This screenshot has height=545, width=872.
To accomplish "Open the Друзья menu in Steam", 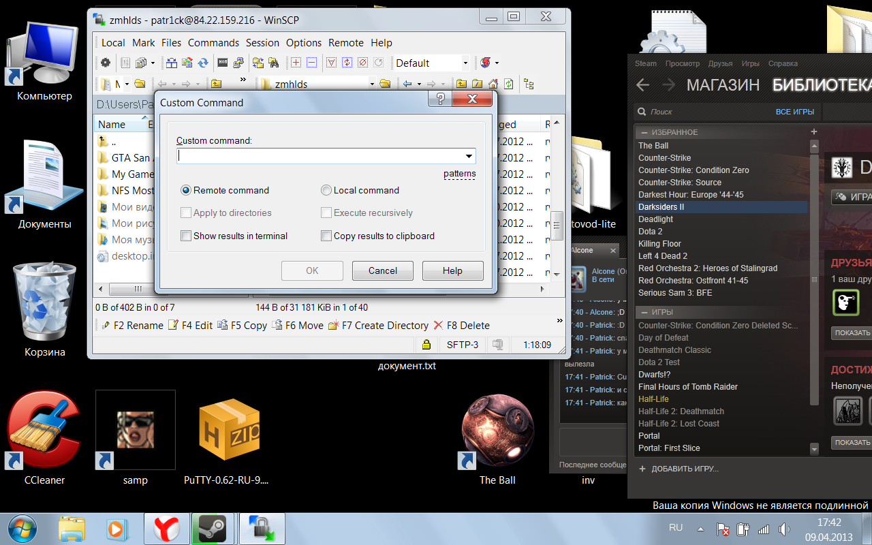I will (720, 63).
